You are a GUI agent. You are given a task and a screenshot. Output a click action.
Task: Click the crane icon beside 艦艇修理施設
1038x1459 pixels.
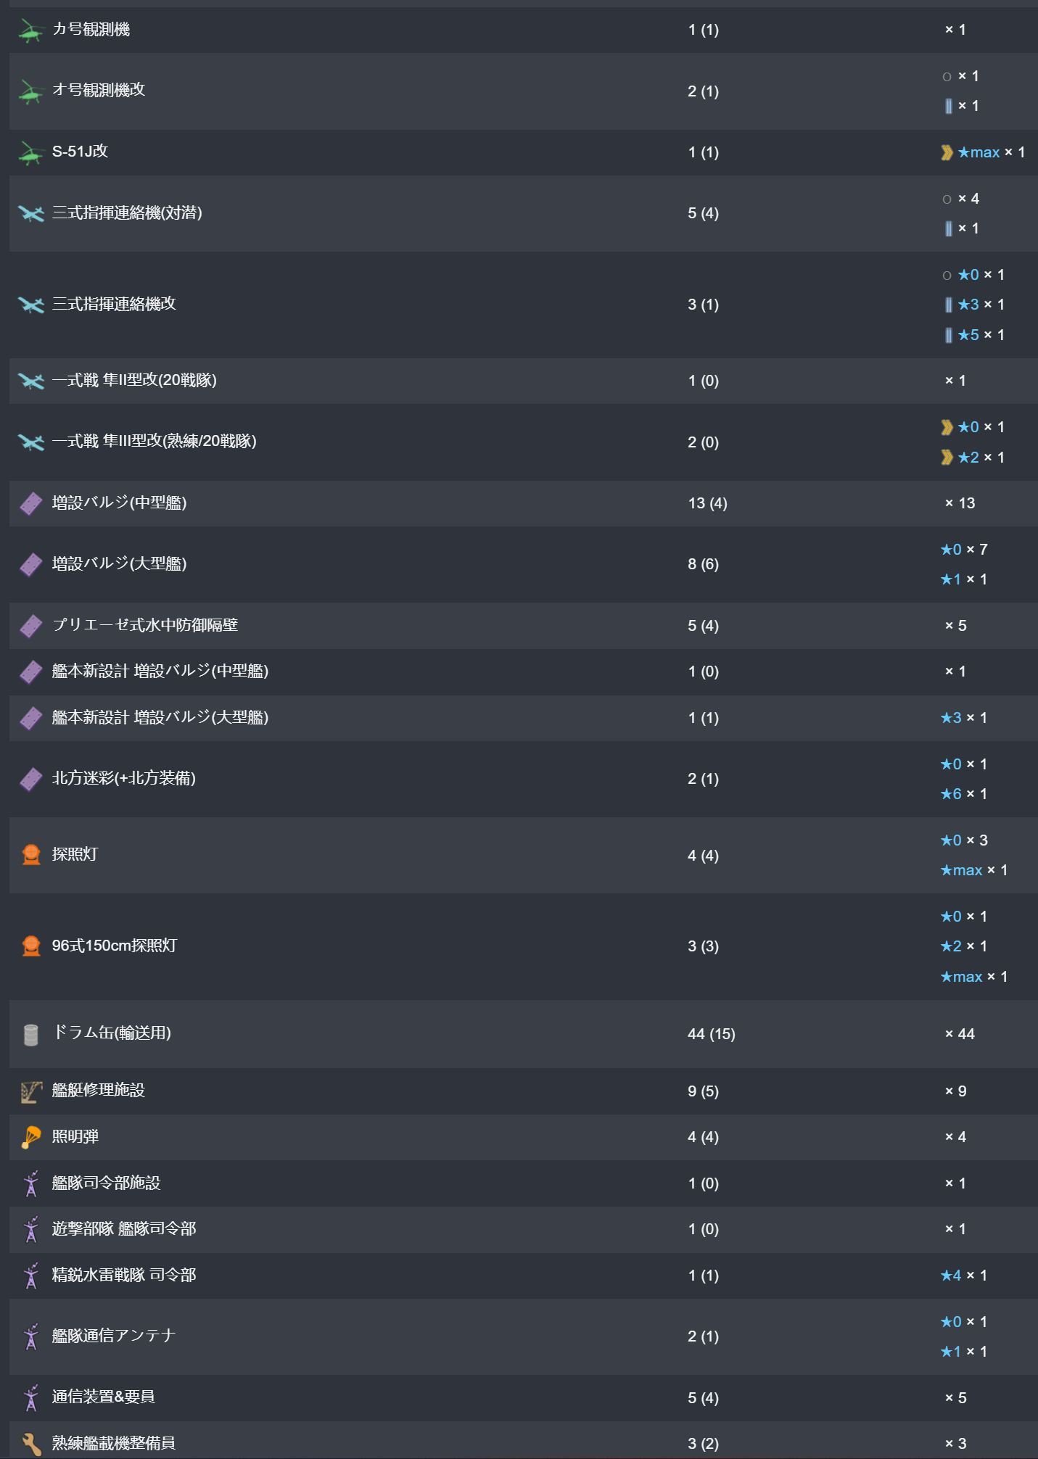pyautogui.click(x=30, y=1091)
